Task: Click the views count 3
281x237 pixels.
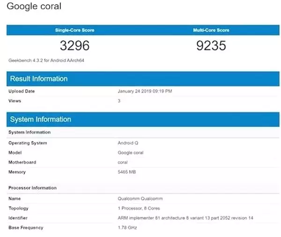Action: click(x=119, y=101)
